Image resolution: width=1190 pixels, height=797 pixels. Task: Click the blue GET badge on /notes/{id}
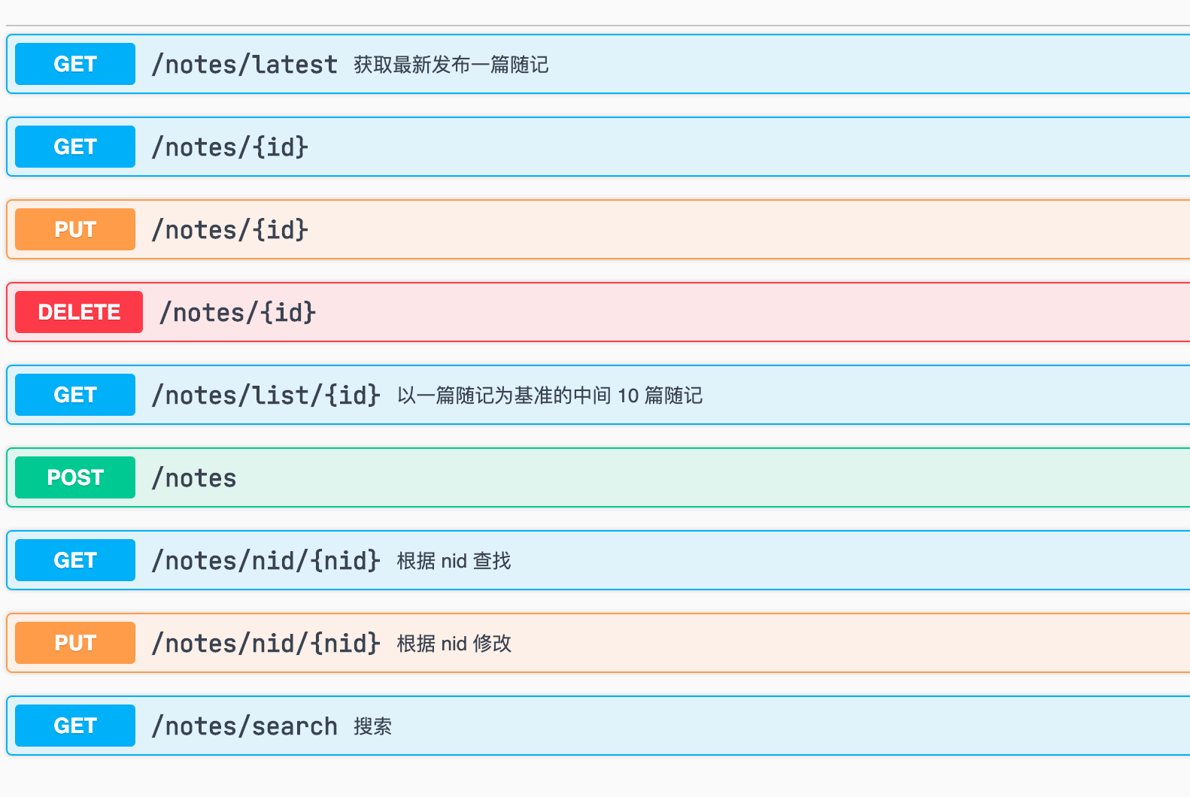(74, 147)
